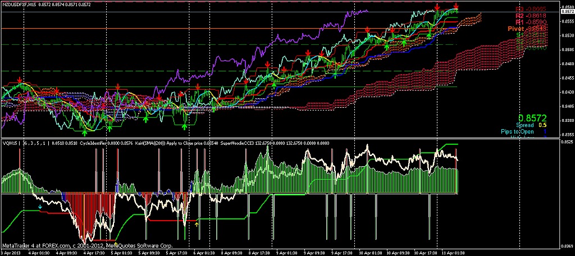Click the Spread label text
Image resolution: width=575 pixels, height=256 pixels.
526,125
